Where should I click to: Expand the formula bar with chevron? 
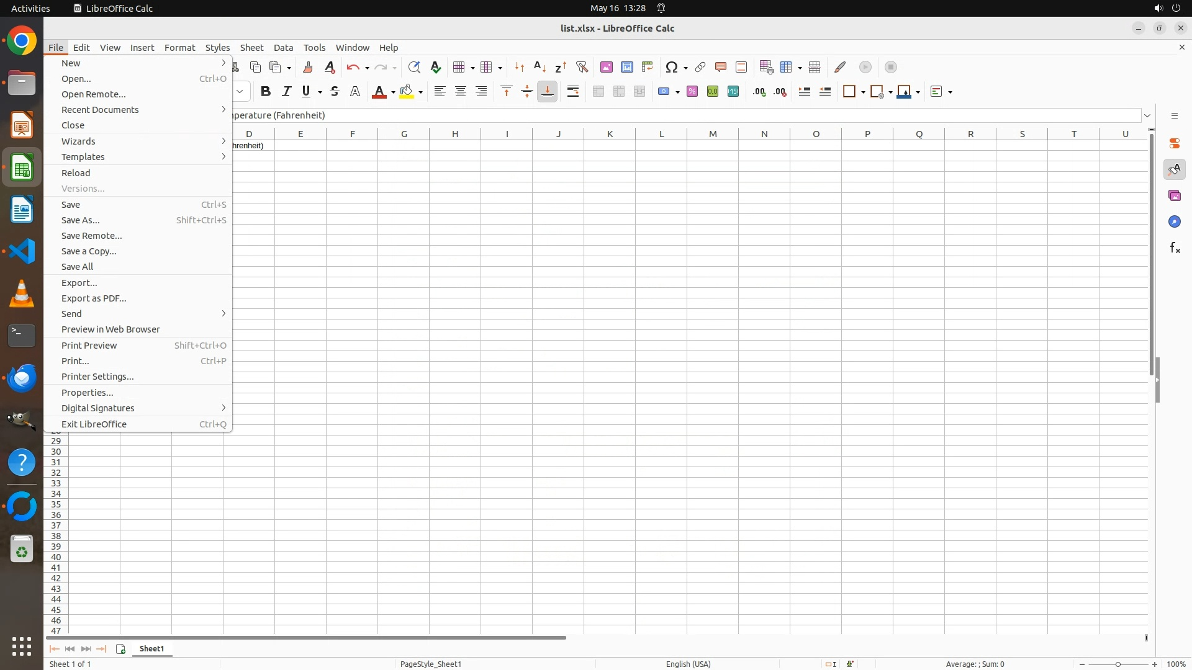coord(1147,115)
